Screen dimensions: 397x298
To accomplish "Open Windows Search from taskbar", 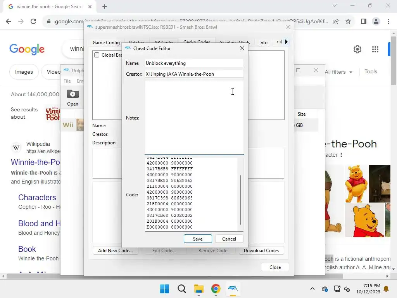I will click(182, 289).
